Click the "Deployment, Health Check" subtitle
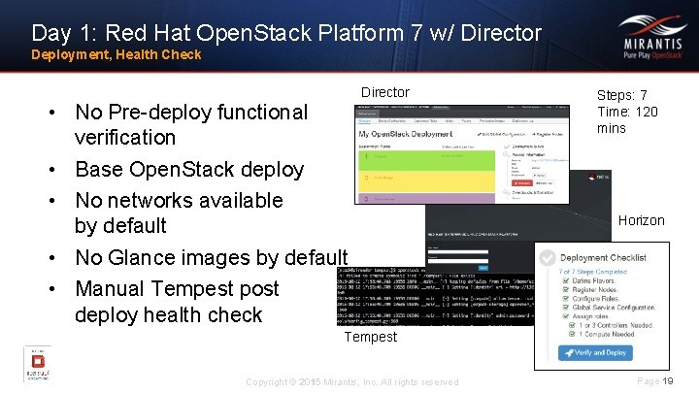Image resolution: width=699 pixels, height=393 pixels. (x=116, y=54)
